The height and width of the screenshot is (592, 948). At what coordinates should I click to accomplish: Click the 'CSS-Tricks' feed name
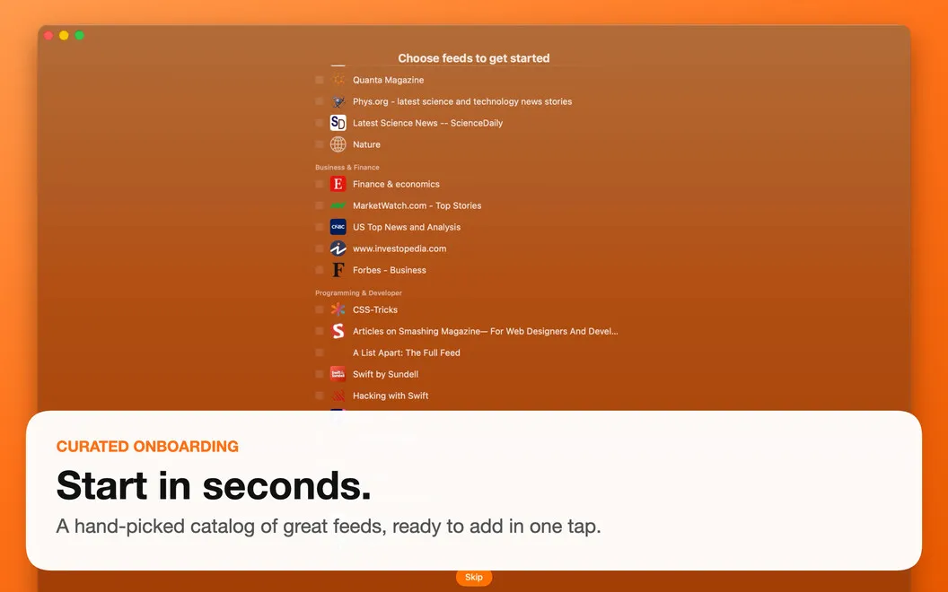click(x=375, y=309)
